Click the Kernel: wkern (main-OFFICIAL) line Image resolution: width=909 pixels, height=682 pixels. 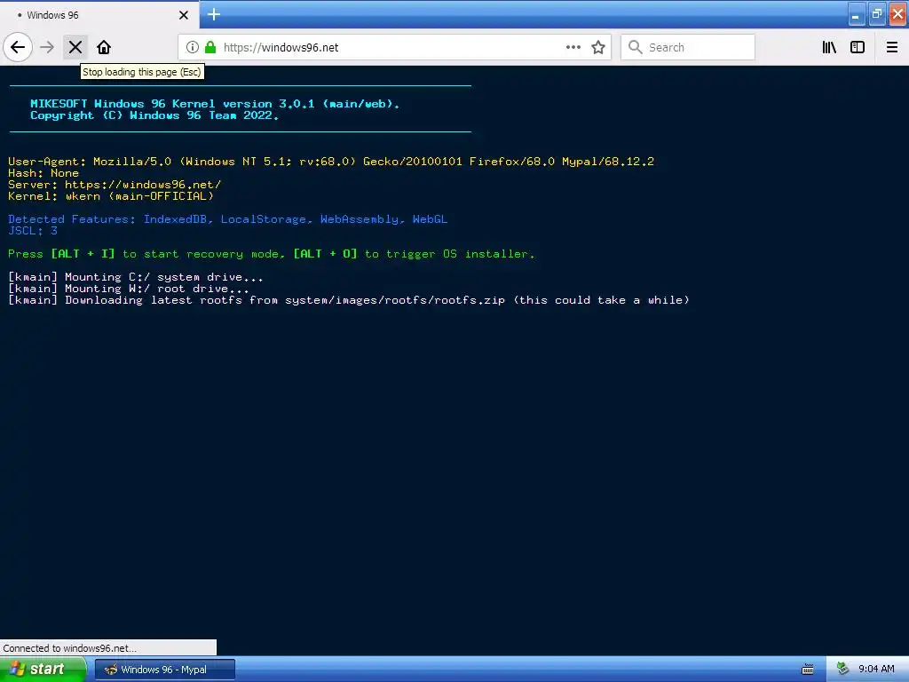(x=111, y=196)
